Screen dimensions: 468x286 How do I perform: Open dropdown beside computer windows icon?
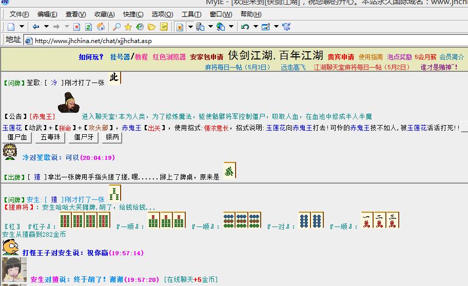210,27
